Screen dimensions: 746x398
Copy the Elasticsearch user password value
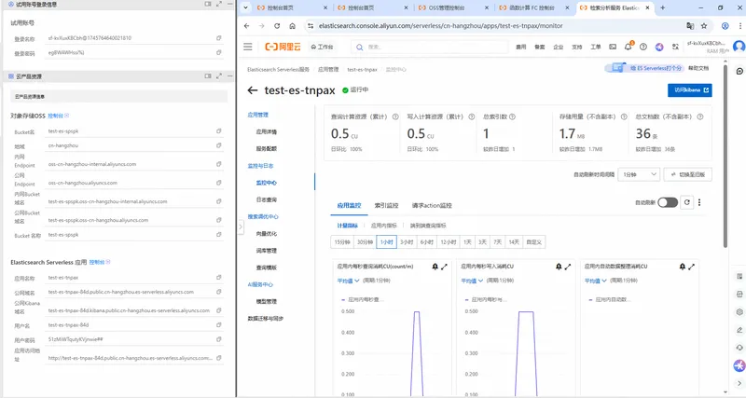click(x=219, y=339)
